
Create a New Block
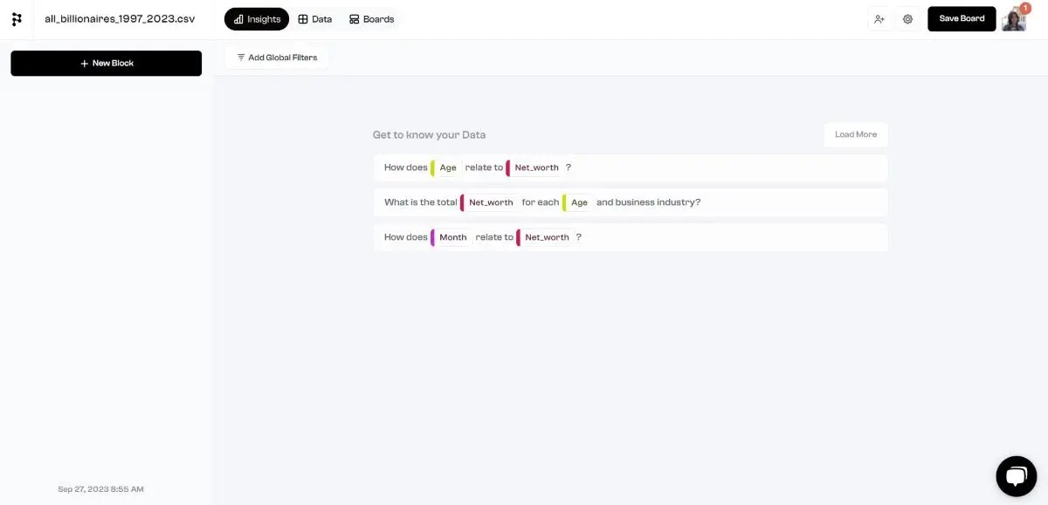pyautogui.click(x=106, y=63)
